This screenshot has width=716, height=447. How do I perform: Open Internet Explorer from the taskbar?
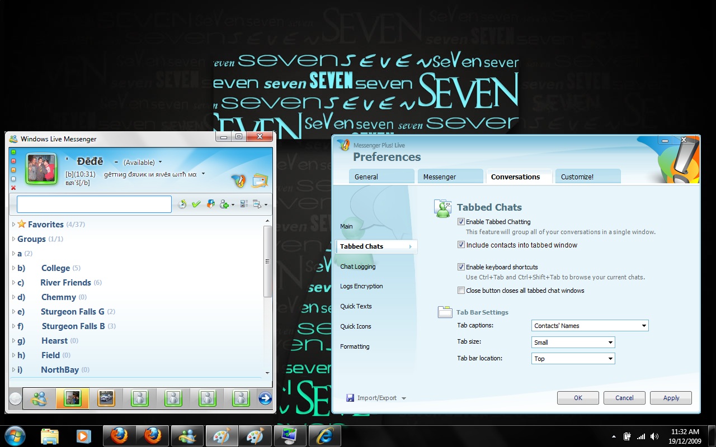click(x=323, y=435)
